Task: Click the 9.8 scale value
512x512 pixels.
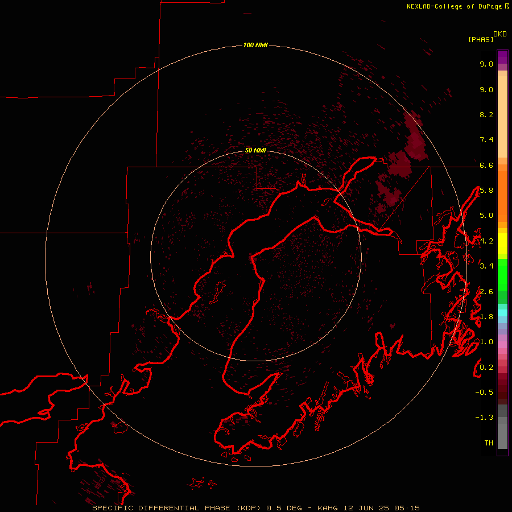Action: [486, 64]
